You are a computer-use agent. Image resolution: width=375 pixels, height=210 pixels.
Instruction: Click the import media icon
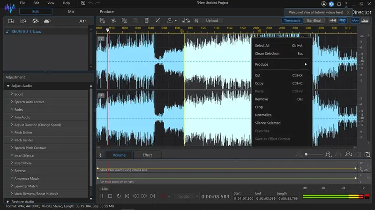tap(11, 21)
